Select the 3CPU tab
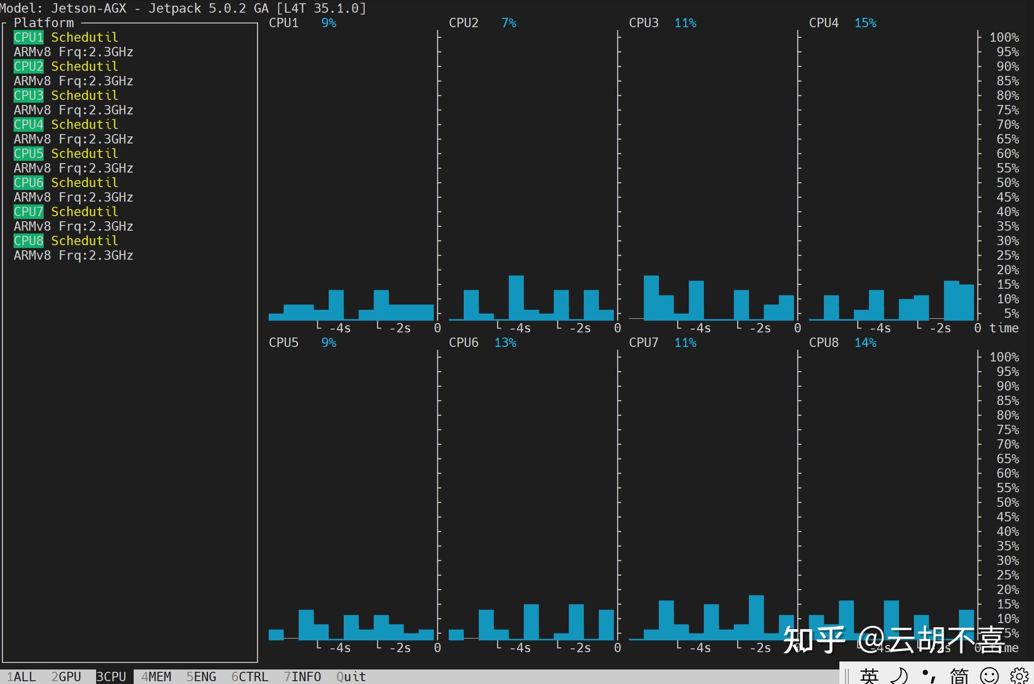Viewport: 1034px width, 684px height. (x=111, y=676)
